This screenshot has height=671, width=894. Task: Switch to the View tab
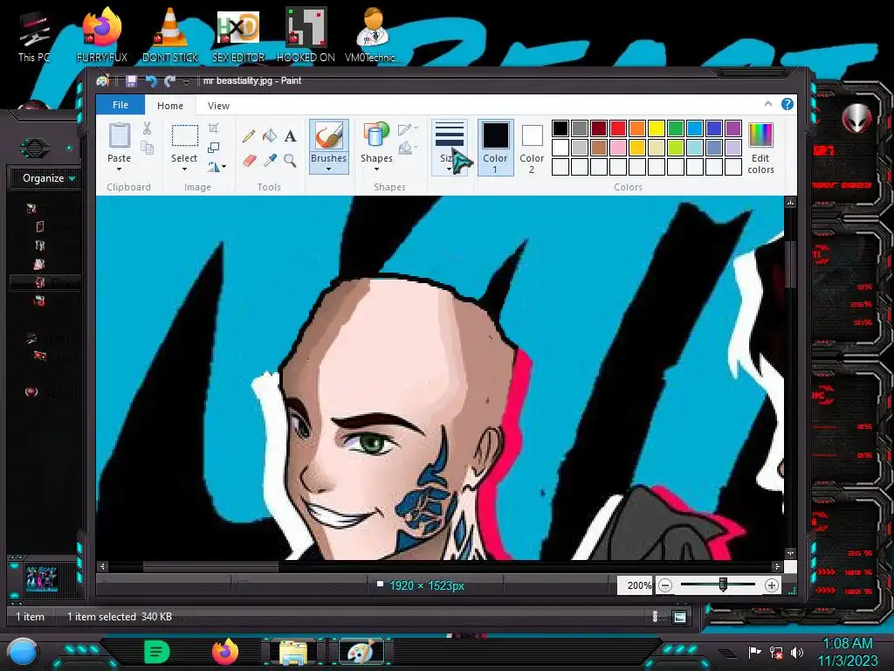coord(218,106)
